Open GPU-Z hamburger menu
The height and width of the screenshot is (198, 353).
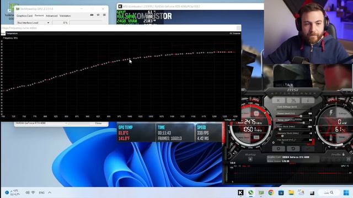[104, 15]
